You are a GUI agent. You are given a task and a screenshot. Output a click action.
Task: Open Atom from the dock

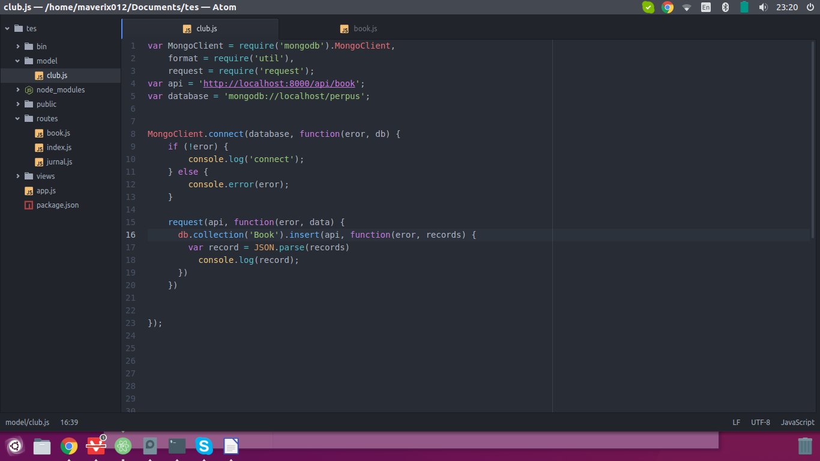pyautogui.click(x=123, y=446)
